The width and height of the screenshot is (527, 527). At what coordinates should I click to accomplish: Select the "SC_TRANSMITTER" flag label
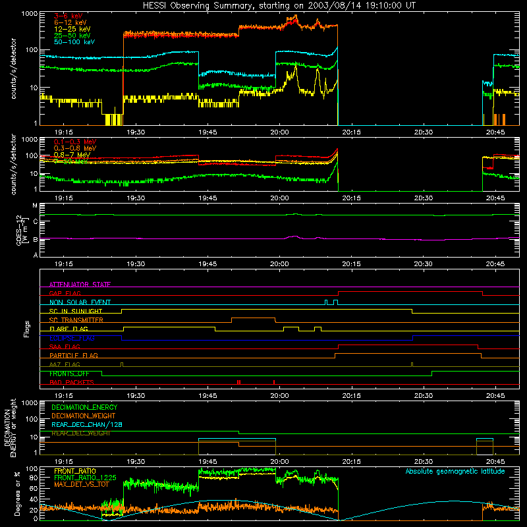[76, 320]
